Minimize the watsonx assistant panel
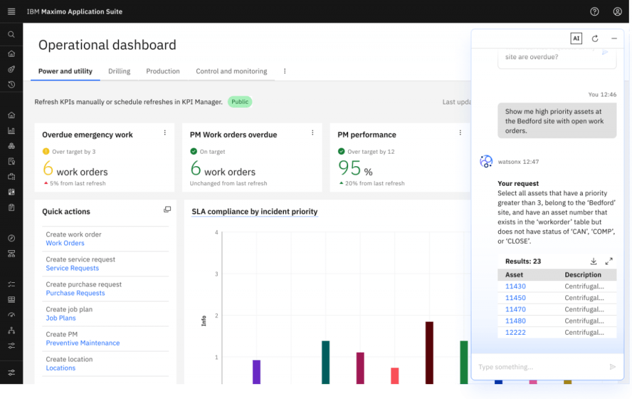Image resolution: width=632 pixels, height=399 pixels. (613, 38)
